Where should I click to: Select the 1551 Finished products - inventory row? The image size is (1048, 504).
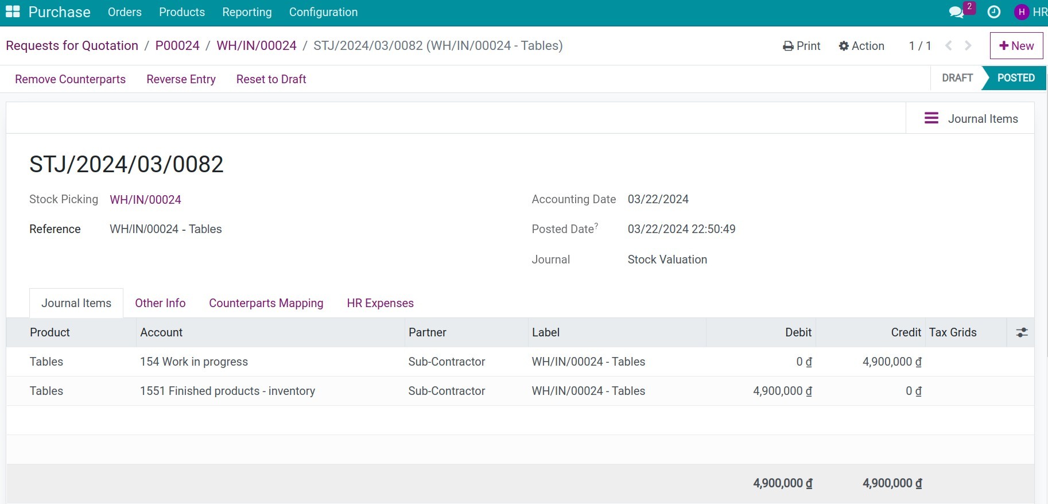(520, 391)
